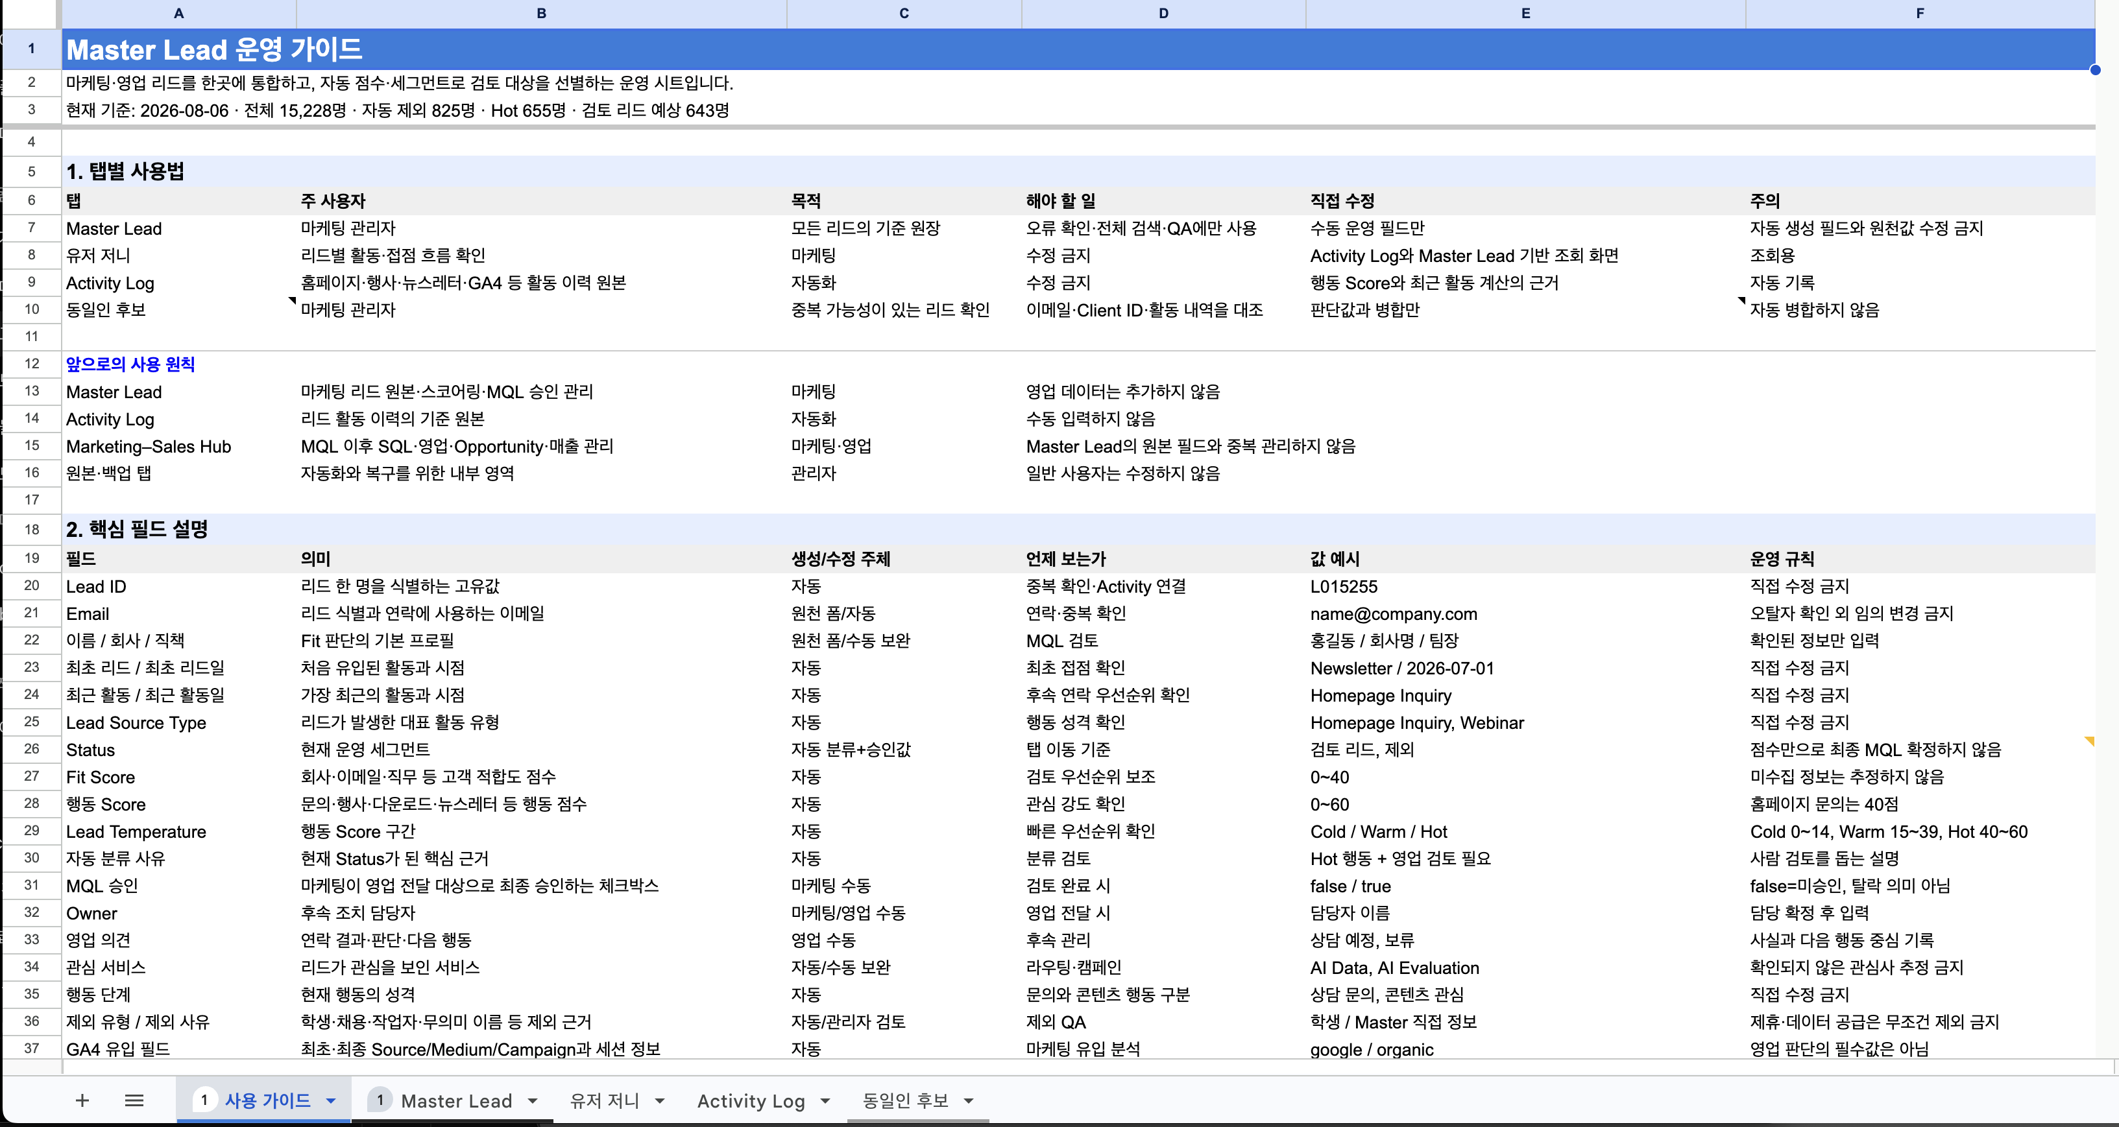
Task: Select column E header
Action: click(x=1525, y=13)
